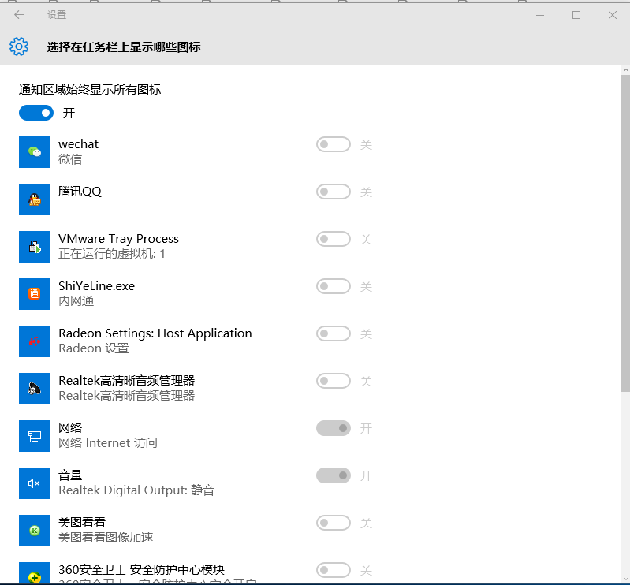Click the text 网络 Internet 访问
630x585 pixels.
pyautogui.click(x=108, y=443)
